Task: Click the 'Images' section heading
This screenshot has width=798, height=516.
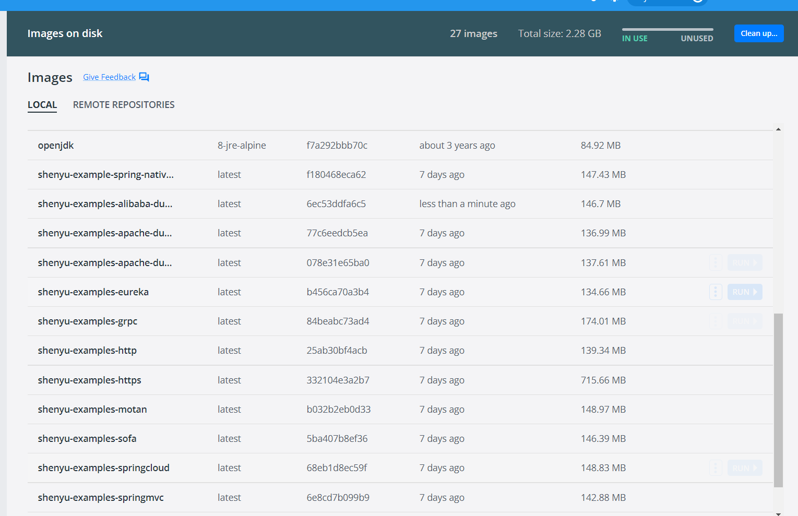Action: pyautogui.click(x=50, y=78)
